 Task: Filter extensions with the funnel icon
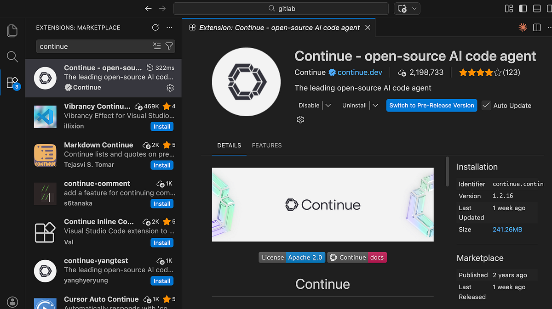169,46
